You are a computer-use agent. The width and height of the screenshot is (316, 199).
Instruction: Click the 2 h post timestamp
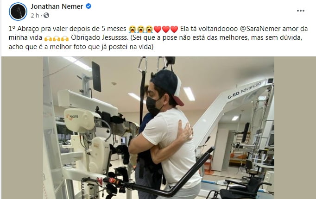pos(35,15)
